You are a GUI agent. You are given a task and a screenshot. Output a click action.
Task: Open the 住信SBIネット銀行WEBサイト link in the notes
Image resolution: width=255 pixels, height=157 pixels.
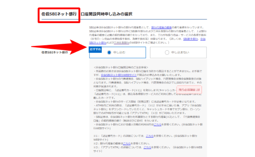[119, 75]
